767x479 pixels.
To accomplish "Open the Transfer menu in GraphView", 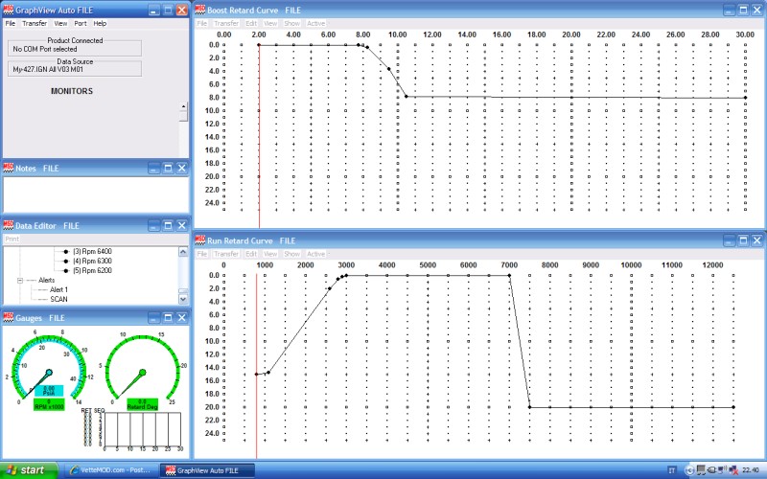I will coord(35,23).
